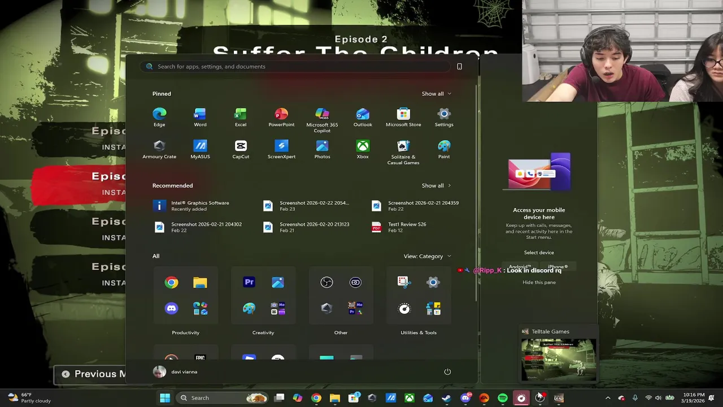Open EA app on the taskbar

pyautogui.click(x=484, y=398)
